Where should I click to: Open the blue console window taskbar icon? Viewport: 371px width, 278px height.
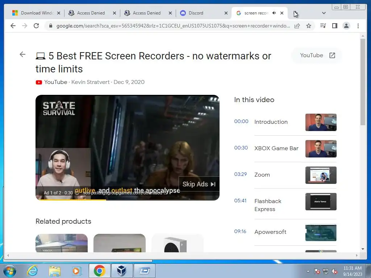(144, 271)
